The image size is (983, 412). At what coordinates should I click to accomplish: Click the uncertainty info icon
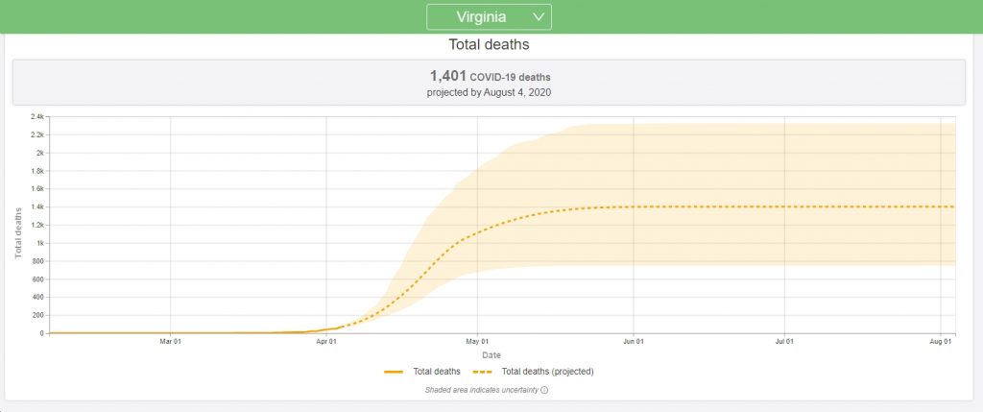pos(544,390)
